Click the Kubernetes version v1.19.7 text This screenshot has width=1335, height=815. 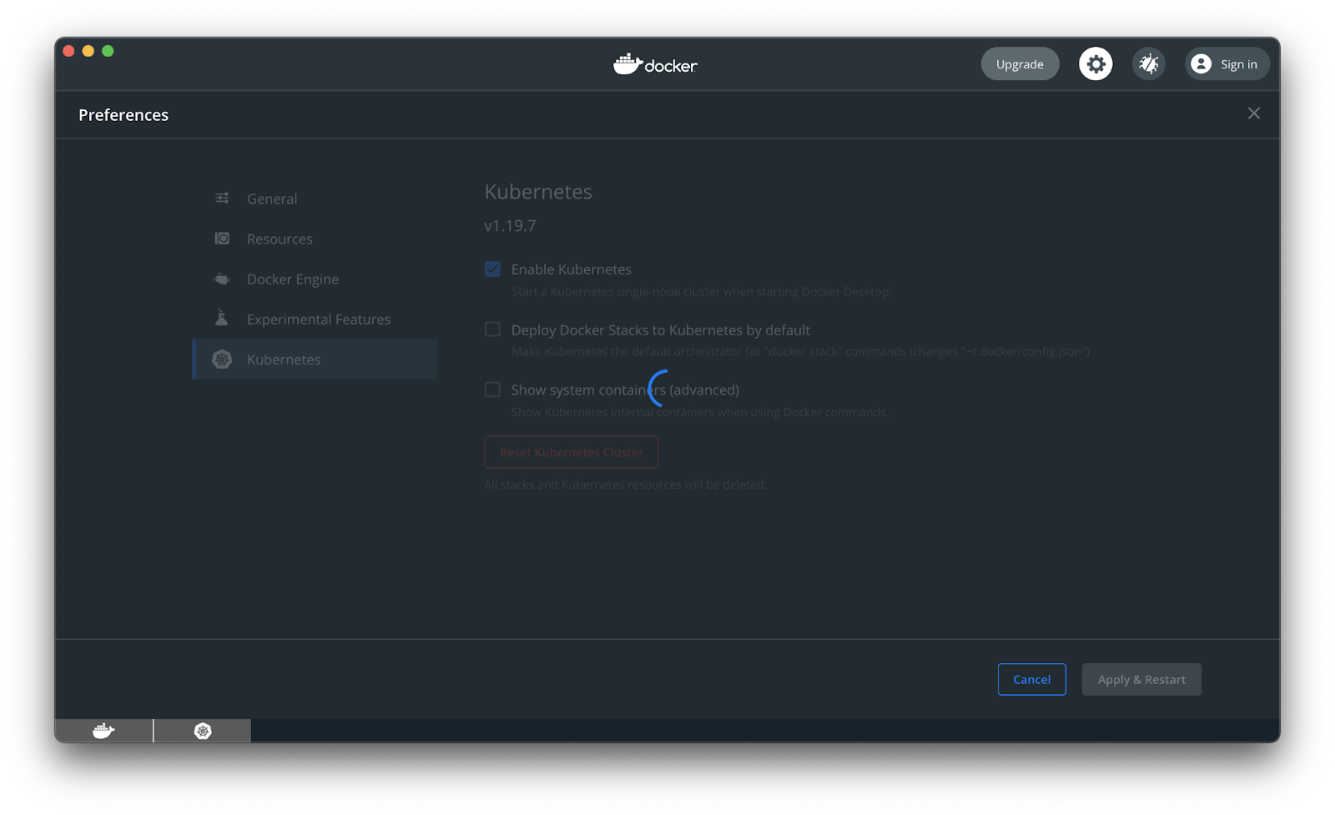pos(510,225)
